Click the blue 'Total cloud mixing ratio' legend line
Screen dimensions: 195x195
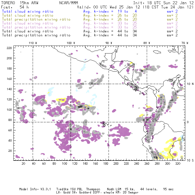pos(28,12)
